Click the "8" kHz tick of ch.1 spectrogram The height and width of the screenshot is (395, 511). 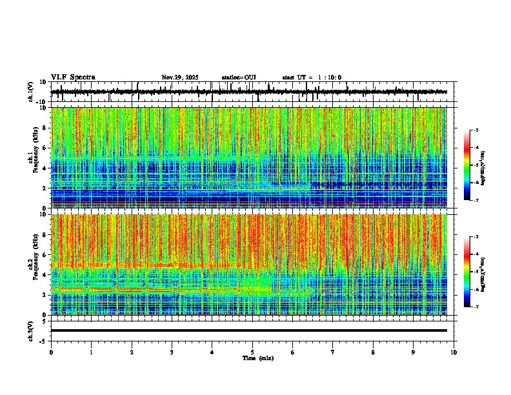[x=45, y=128]
